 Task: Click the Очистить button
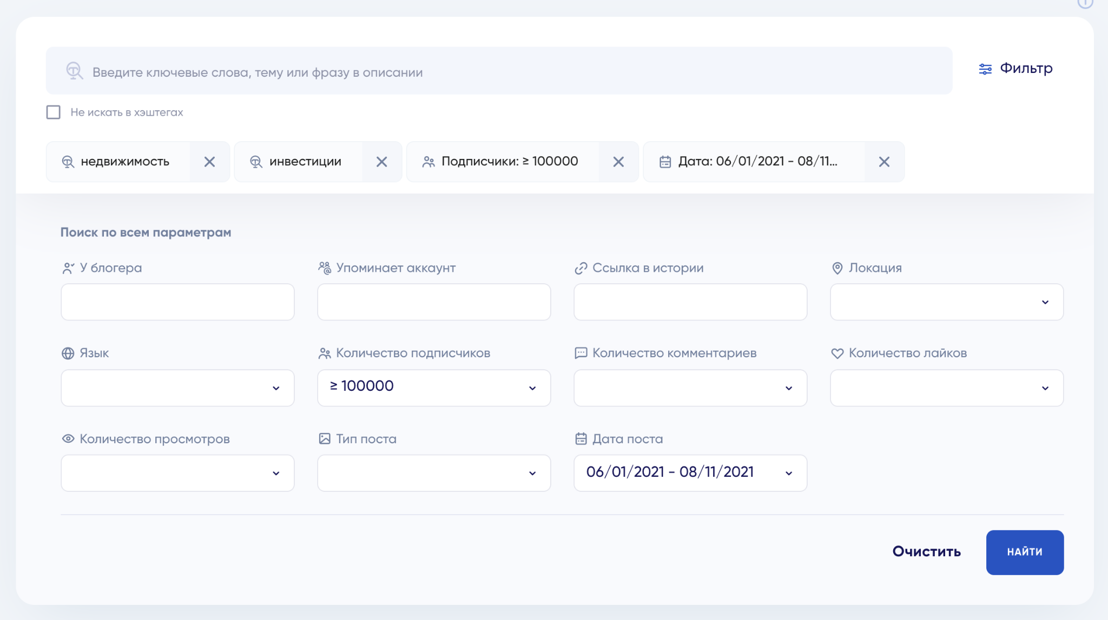click(926, 551)
